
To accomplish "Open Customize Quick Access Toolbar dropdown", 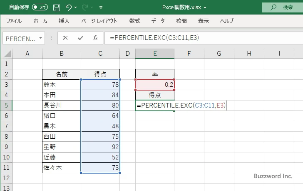I will point(101,7).
